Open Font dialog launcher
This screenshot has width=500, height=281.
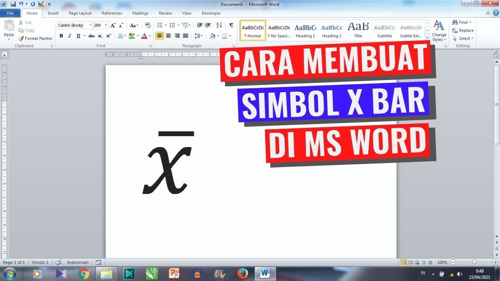pos(150,46)
